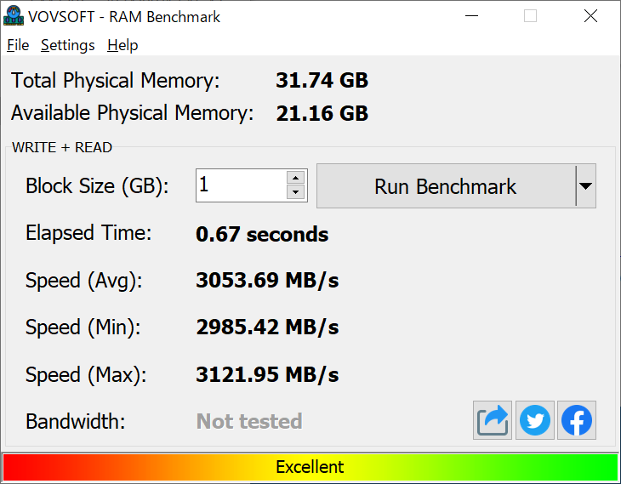621x484 pixels.
Task: Click the 3053.69 MB/s average speed value
Action: (x=267, y=280)
